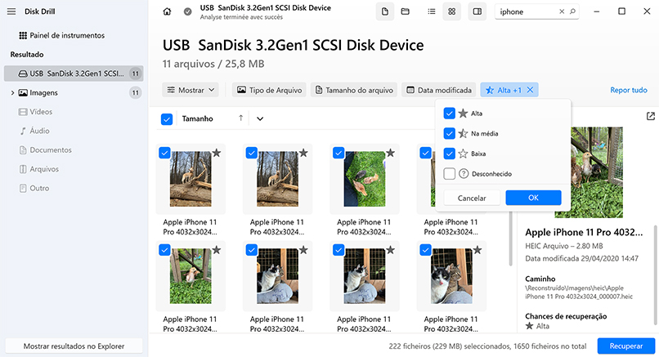Switch to folder view mode icon
The image size is (659, 357).
[406, 12]
